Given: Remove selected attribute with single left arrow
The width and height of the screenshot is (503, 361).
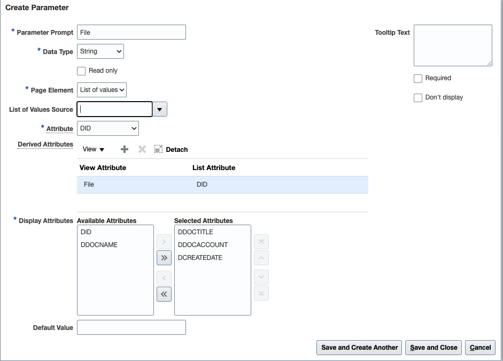Looking at the screenshot, I should (x=164, y=278).
